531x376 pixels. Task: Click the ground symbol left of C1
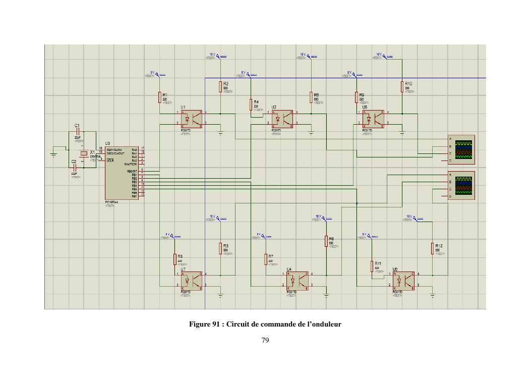(x=54, y=155)
